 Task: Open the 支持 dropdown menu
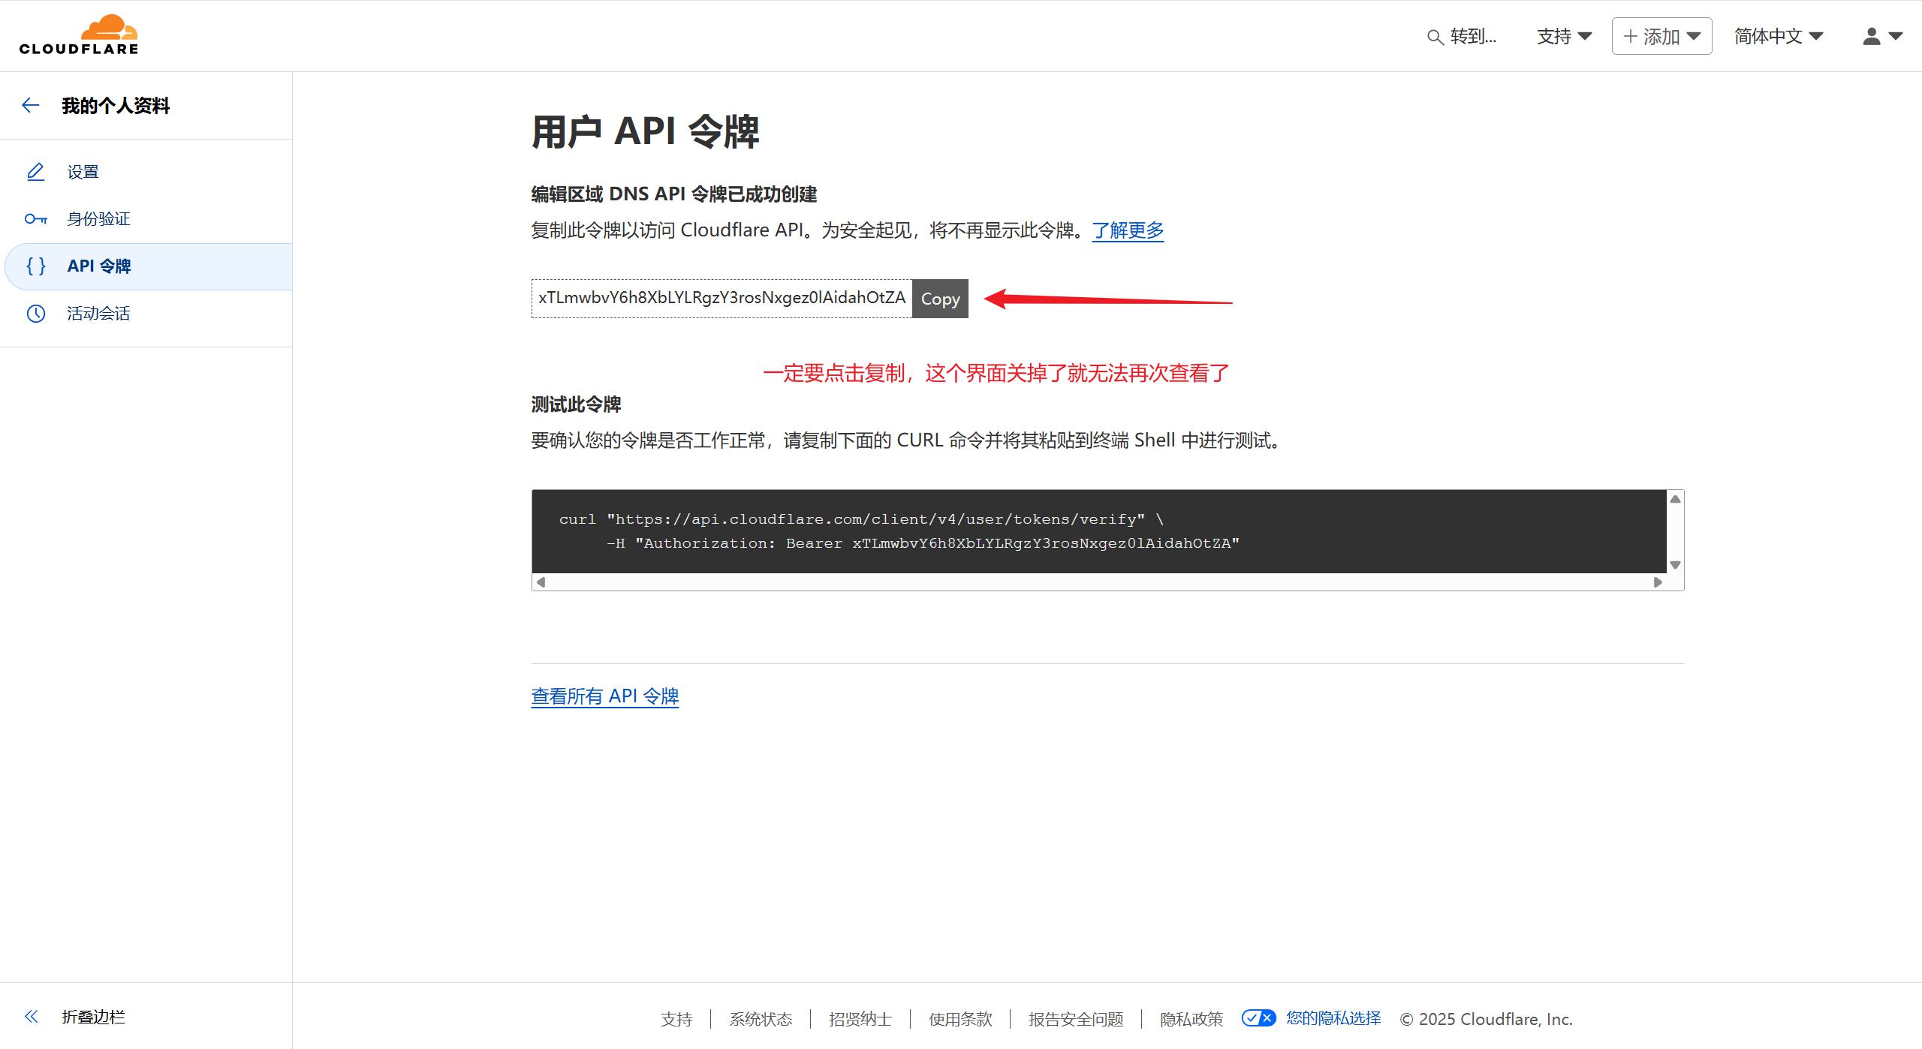(1564, 36)
